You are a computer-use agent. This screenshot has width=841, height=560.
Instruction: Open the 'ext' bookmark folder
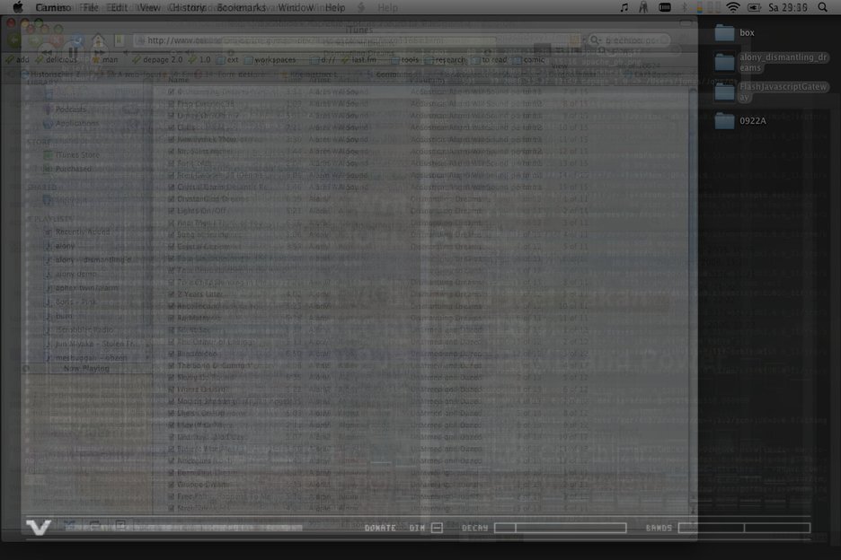pyautogui.click(x=228, y=59)
